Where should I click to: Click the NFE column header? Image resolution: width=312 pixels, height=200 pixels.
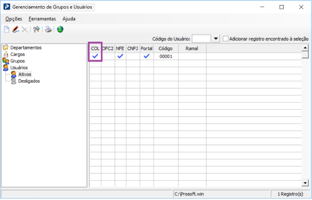click(x=120, y=49)
